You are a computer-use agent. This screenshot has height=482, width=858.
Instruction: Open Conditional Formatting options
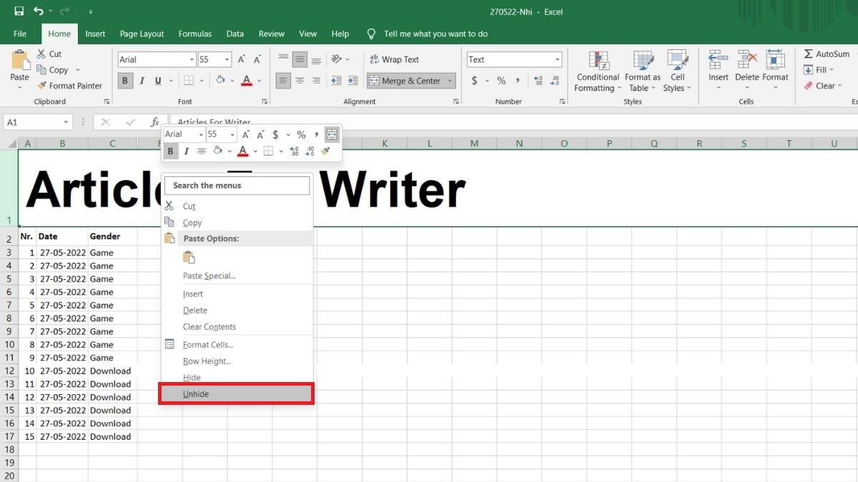click(597, 71)
